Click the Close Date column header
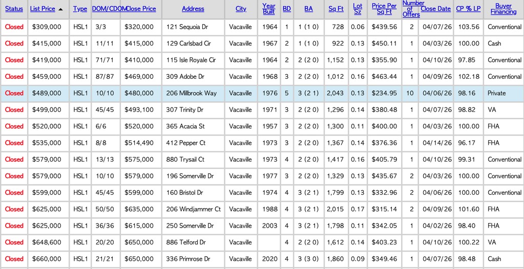Image resolution: width=524 pixels, height=269 pixels. pos(435,9)
